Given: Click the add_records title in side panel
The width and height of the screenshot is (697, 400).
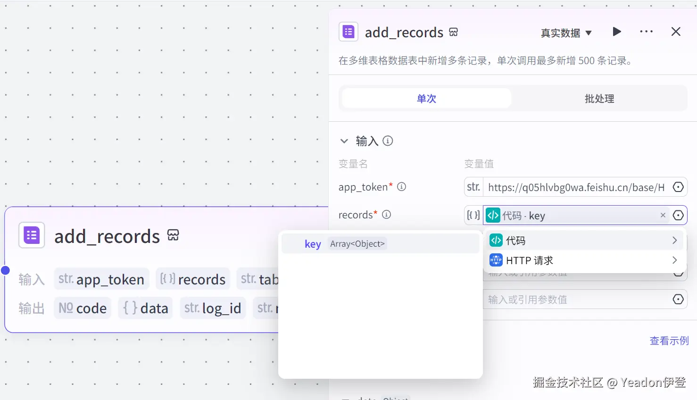Looking at the screenshot, I should tap(404, 33).
